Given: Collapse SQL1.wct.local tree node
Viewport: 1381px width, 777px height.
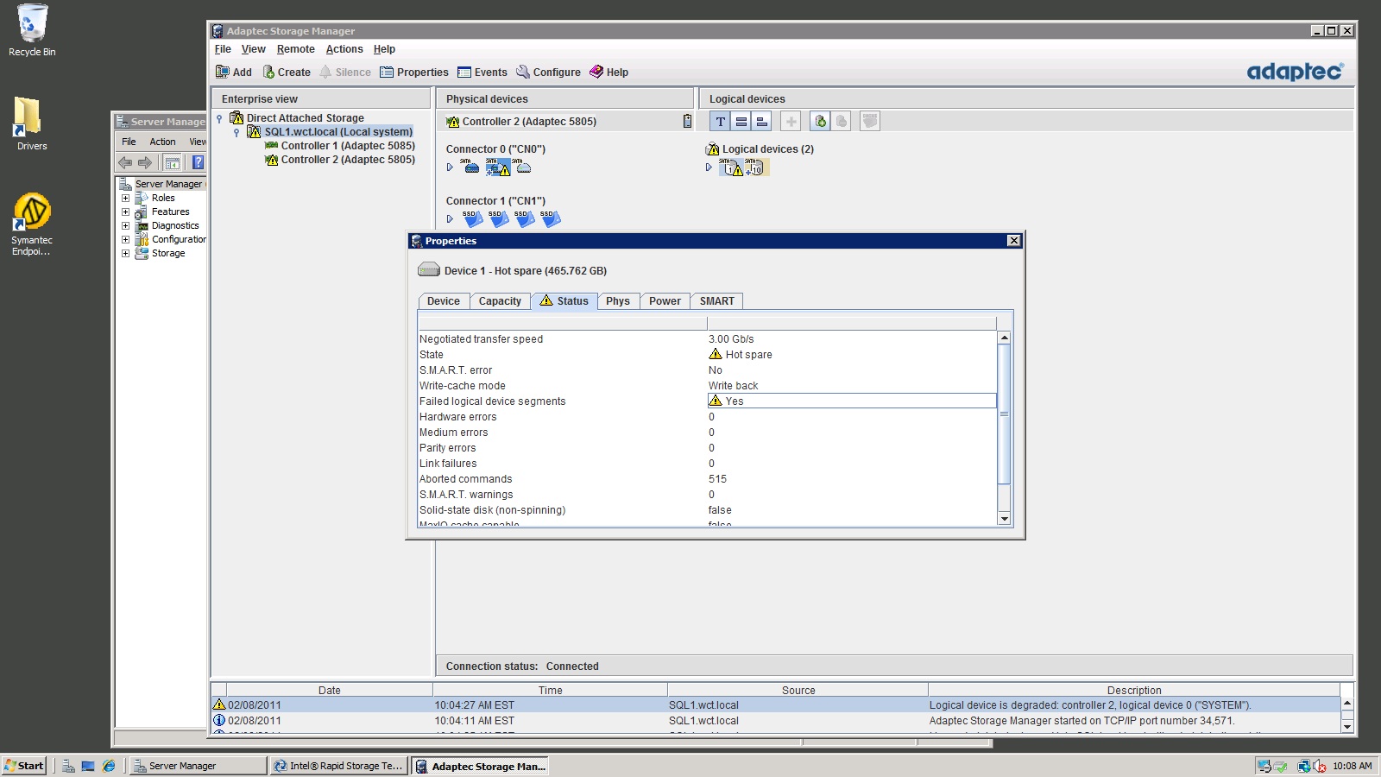Looking at the screenshot, I should (236, 132).
